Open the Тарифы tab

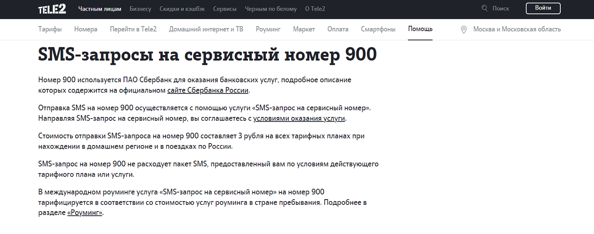click(x=50, y=29)
